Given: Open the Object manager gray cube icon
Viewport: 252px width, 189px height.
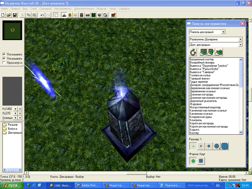Looking at the screenshot, I should pos(100,15).
